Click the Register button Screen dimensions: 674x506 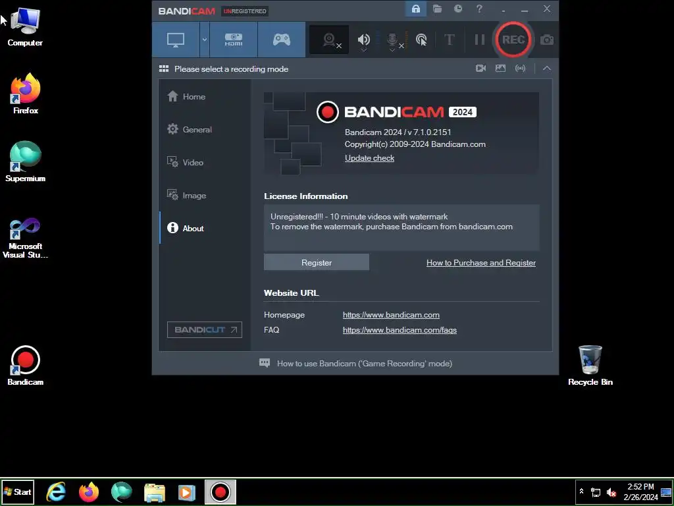[317, 262]
